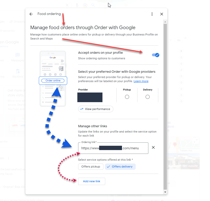
Task: Click the dialog's vertical scrollbar thumb
Action: click(165, 107)
